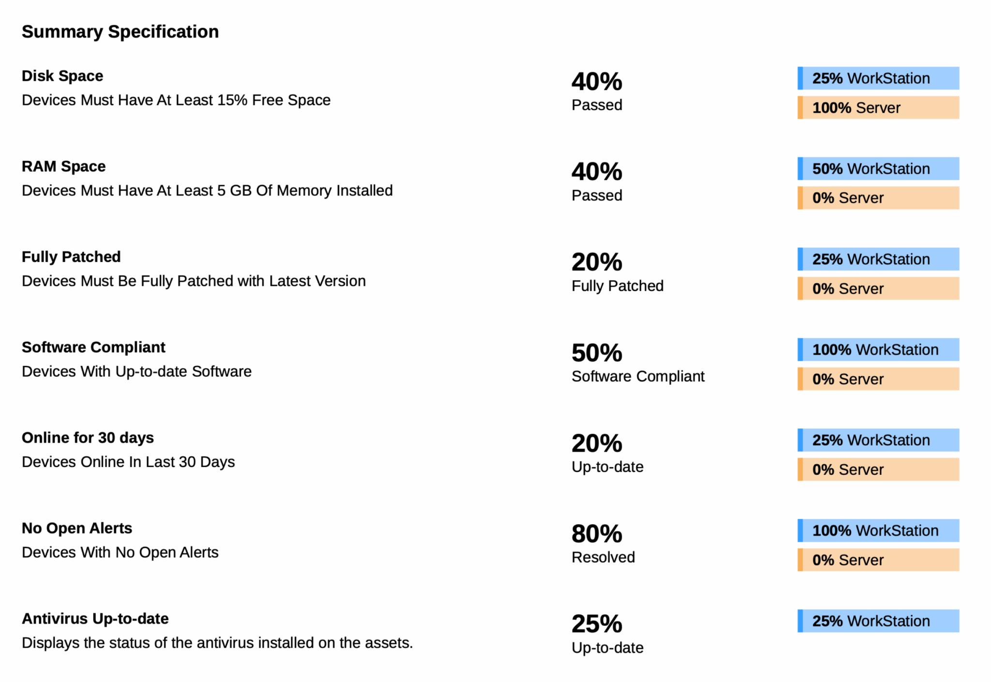Select the Fully Patched heading
This screenshot has height=682, width=991.
pos(71,257)
